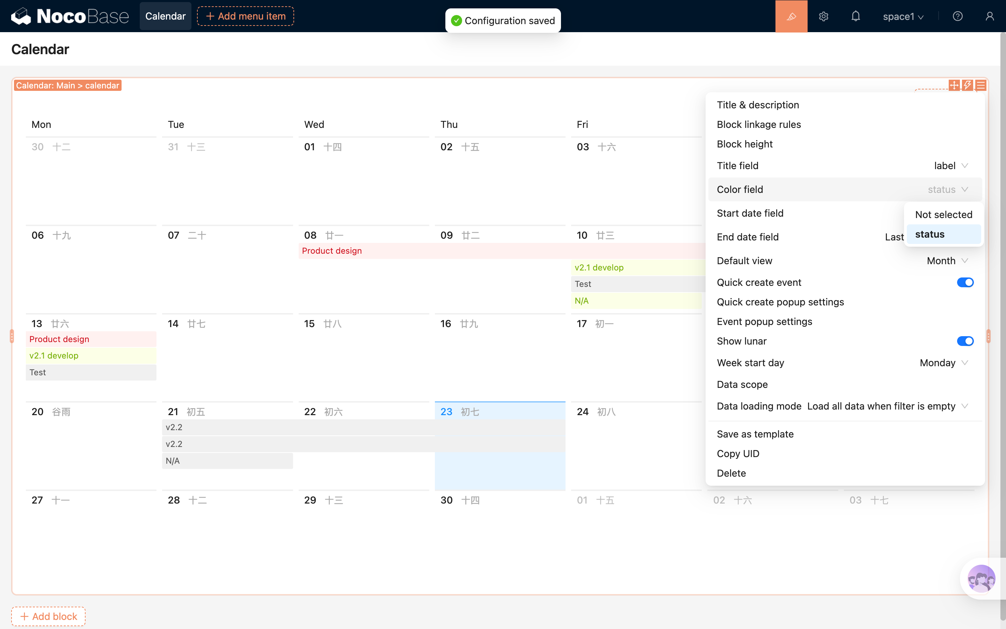Click the block drag-move cross icon

(954, 85)
